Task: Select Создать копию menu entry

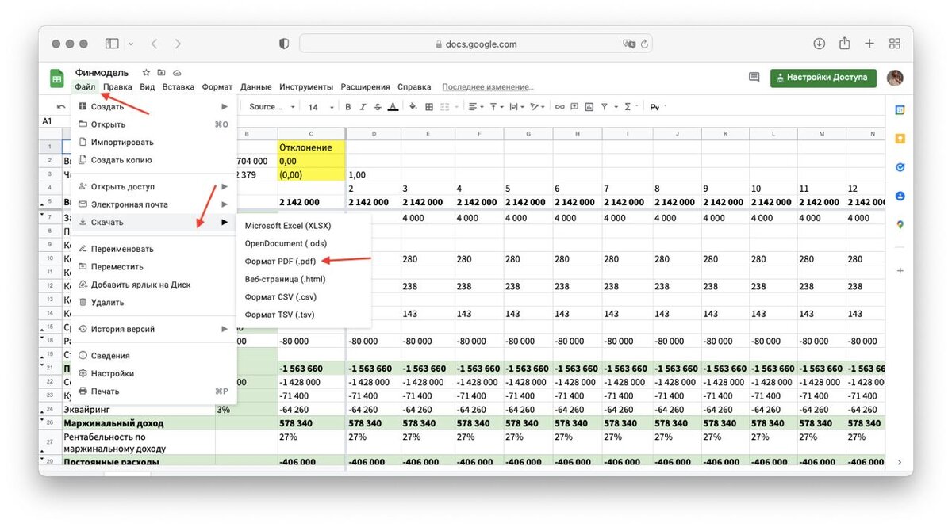Action: 154,160
